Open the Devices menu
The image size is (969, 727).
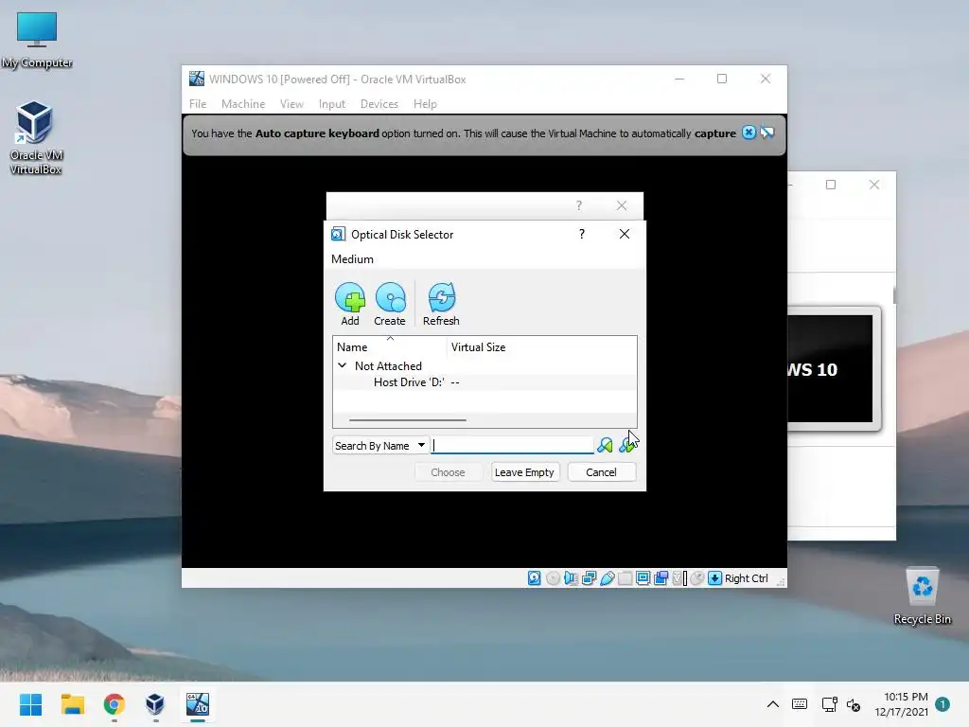click(x=379, y=104)
